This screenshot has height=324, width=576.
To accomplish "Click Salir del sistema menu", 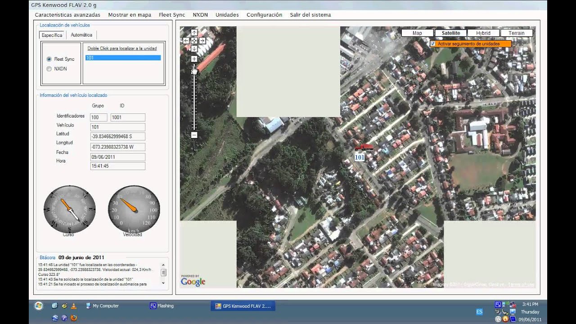I will coord(310,15).
